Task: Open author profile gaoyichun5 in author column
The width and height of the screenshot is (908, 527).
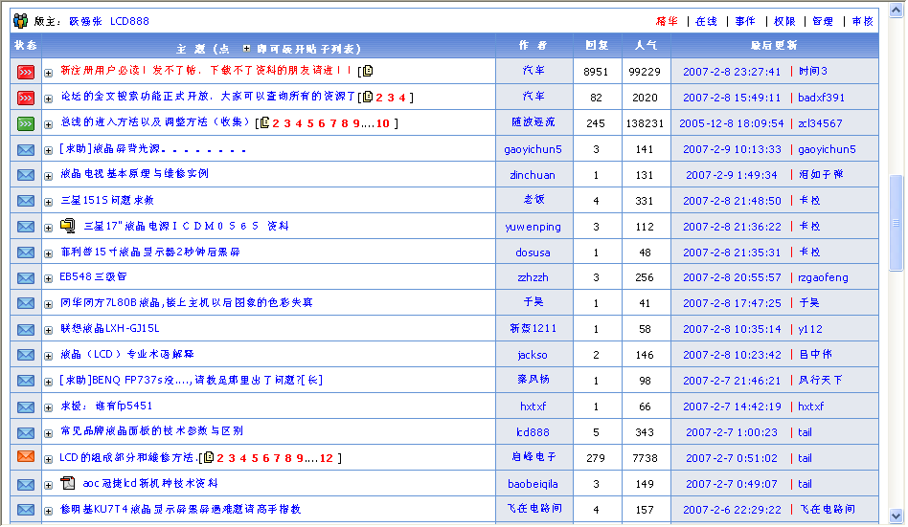Action: 533,149
